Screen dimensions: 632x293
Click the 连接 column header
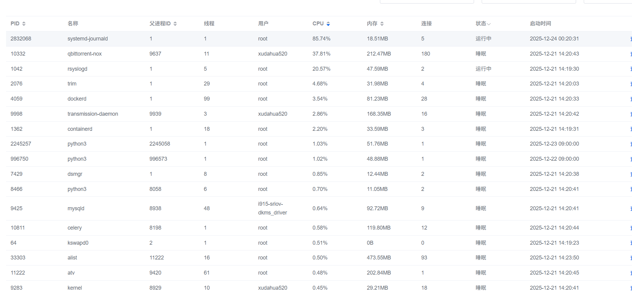click(x=426, y=24)
